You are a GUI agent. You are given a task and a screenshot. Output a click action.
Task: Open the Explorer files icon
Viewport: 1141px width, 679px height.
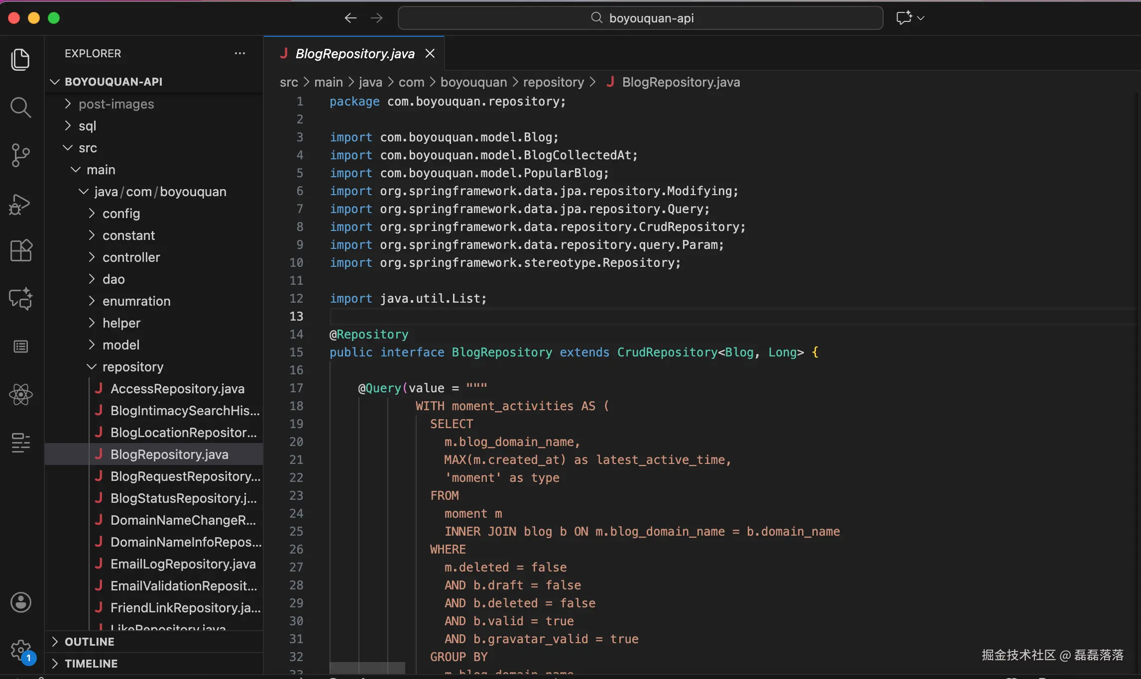tap(20, 60)
